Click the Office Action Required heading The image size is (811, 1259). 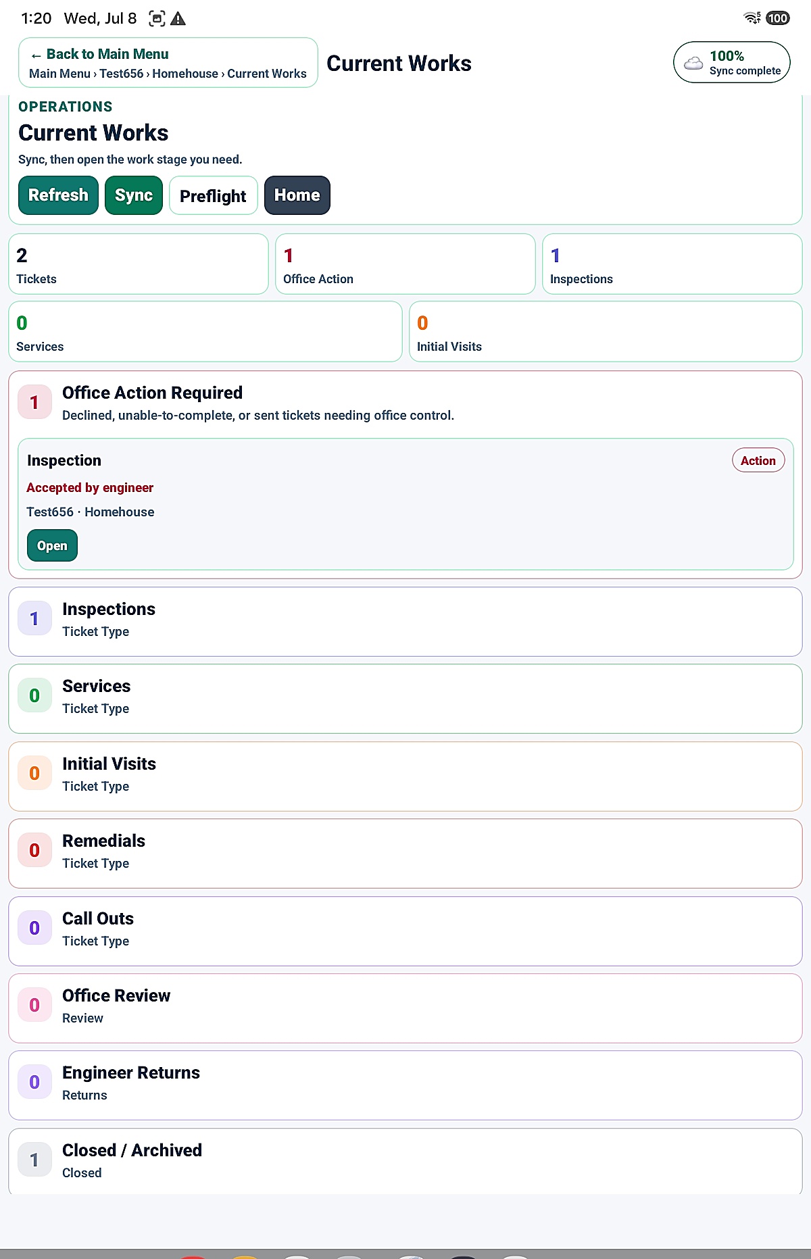click(x=152, y=393)
